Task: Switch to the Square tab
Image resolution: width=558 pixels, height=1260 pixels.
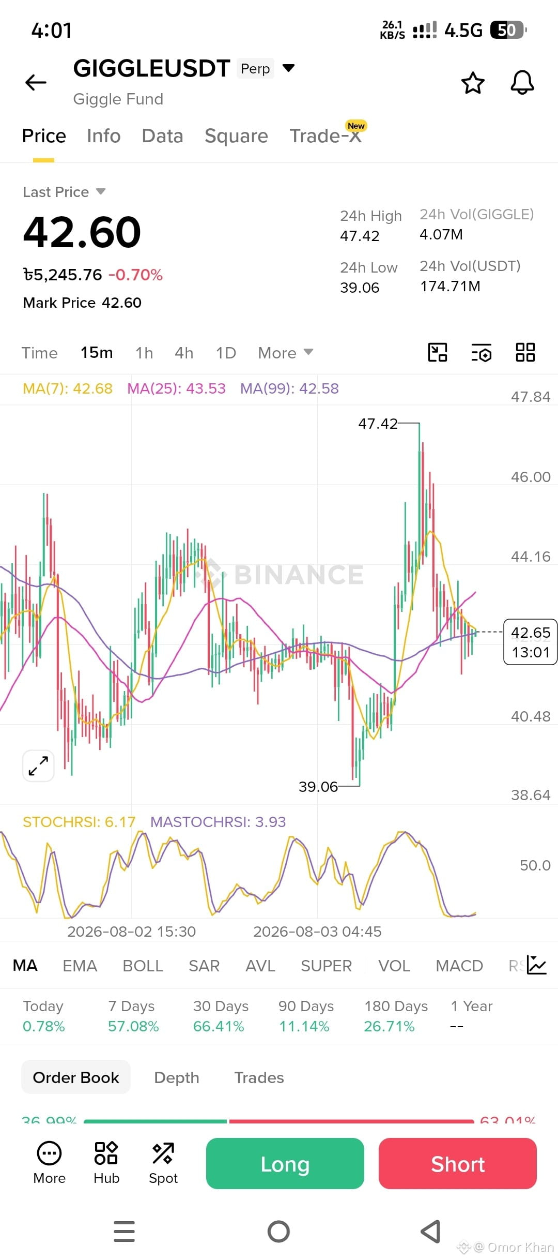Action: point(237,136)
